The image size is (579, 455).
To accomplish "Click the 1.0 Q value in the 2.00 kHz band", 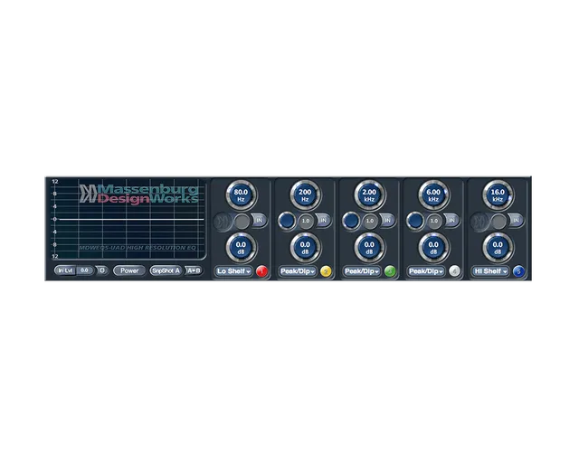I will point(370,221).
